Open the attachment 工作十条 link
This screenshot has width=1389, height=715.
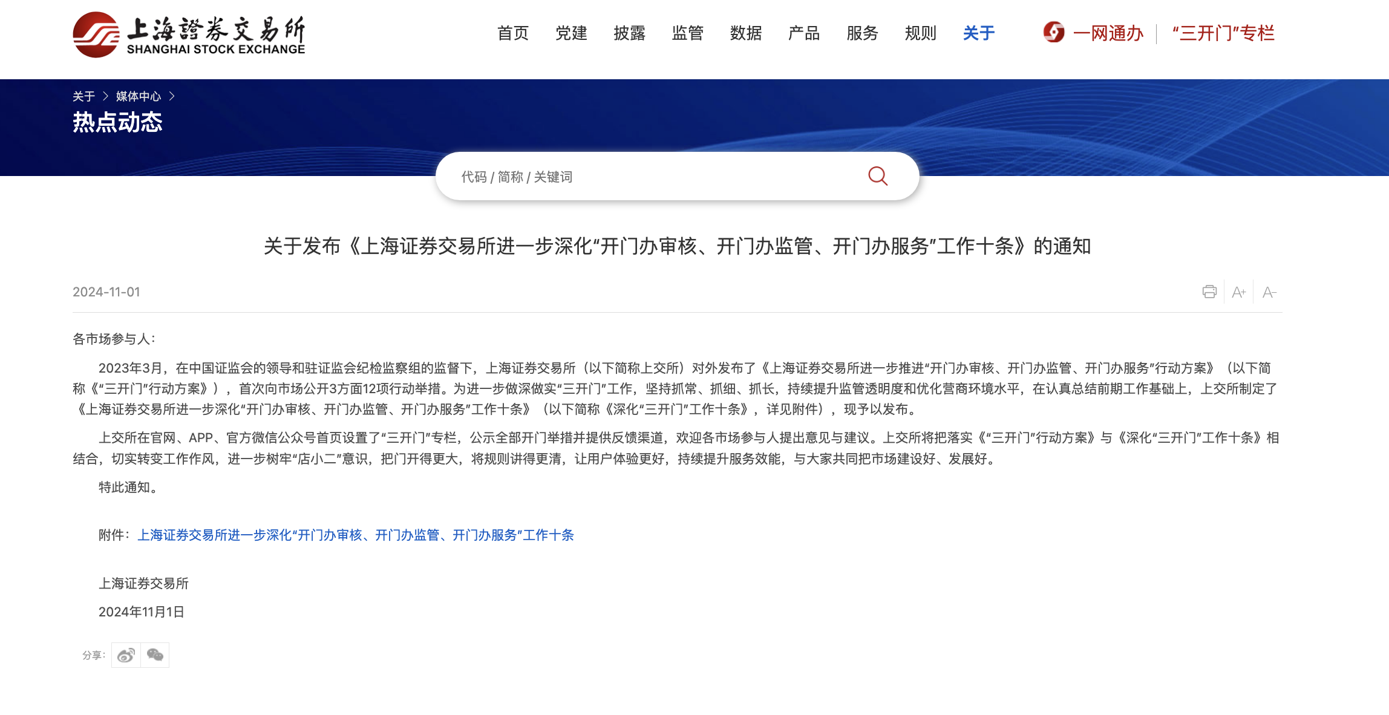pos(356,535)
